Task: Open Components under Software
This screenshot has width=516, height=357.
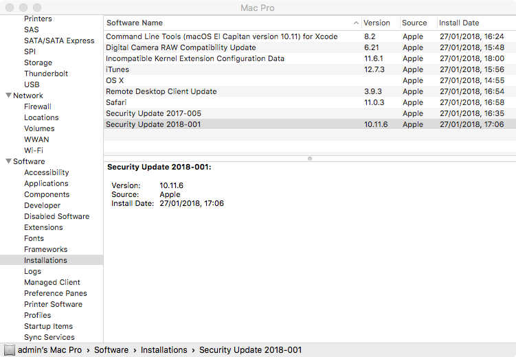Action: pos(47,194)
